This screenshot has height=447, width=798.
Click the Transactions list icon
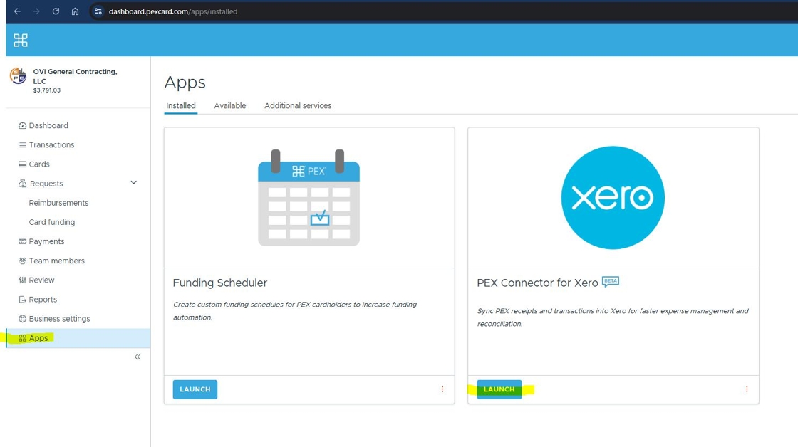tap(22, 145)
